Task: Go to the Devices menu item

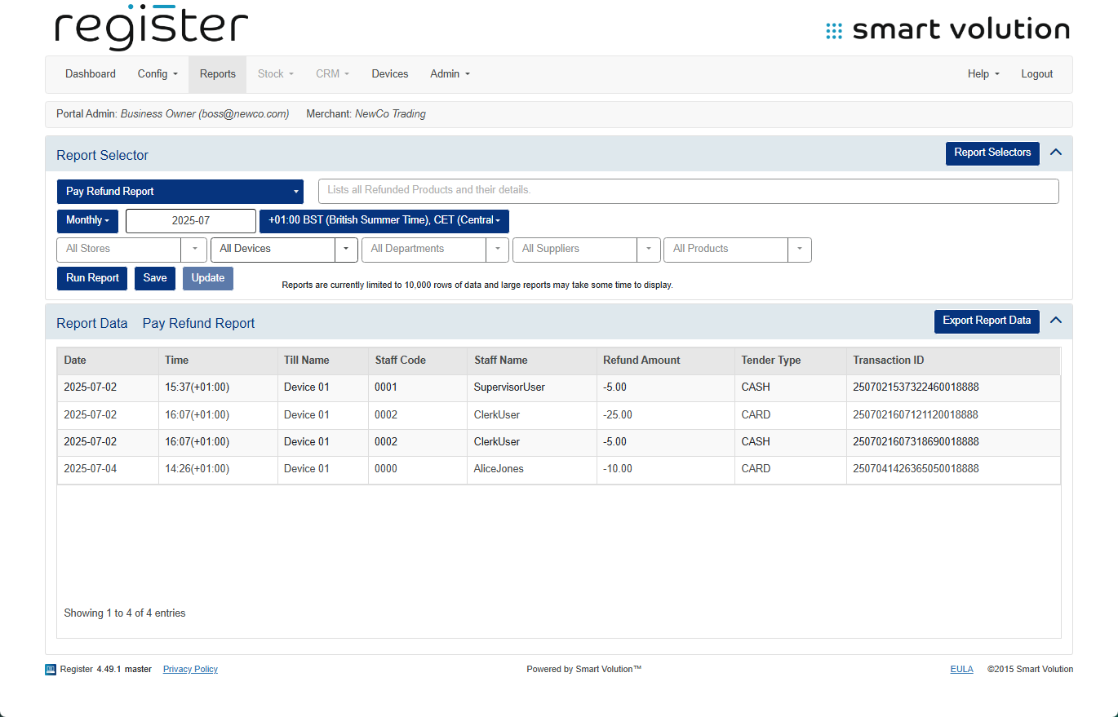Action: (x=390, y=74)
